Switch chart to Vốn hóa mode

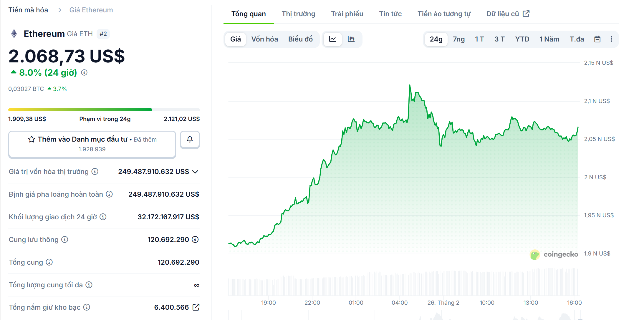click(x=264, y=39)
